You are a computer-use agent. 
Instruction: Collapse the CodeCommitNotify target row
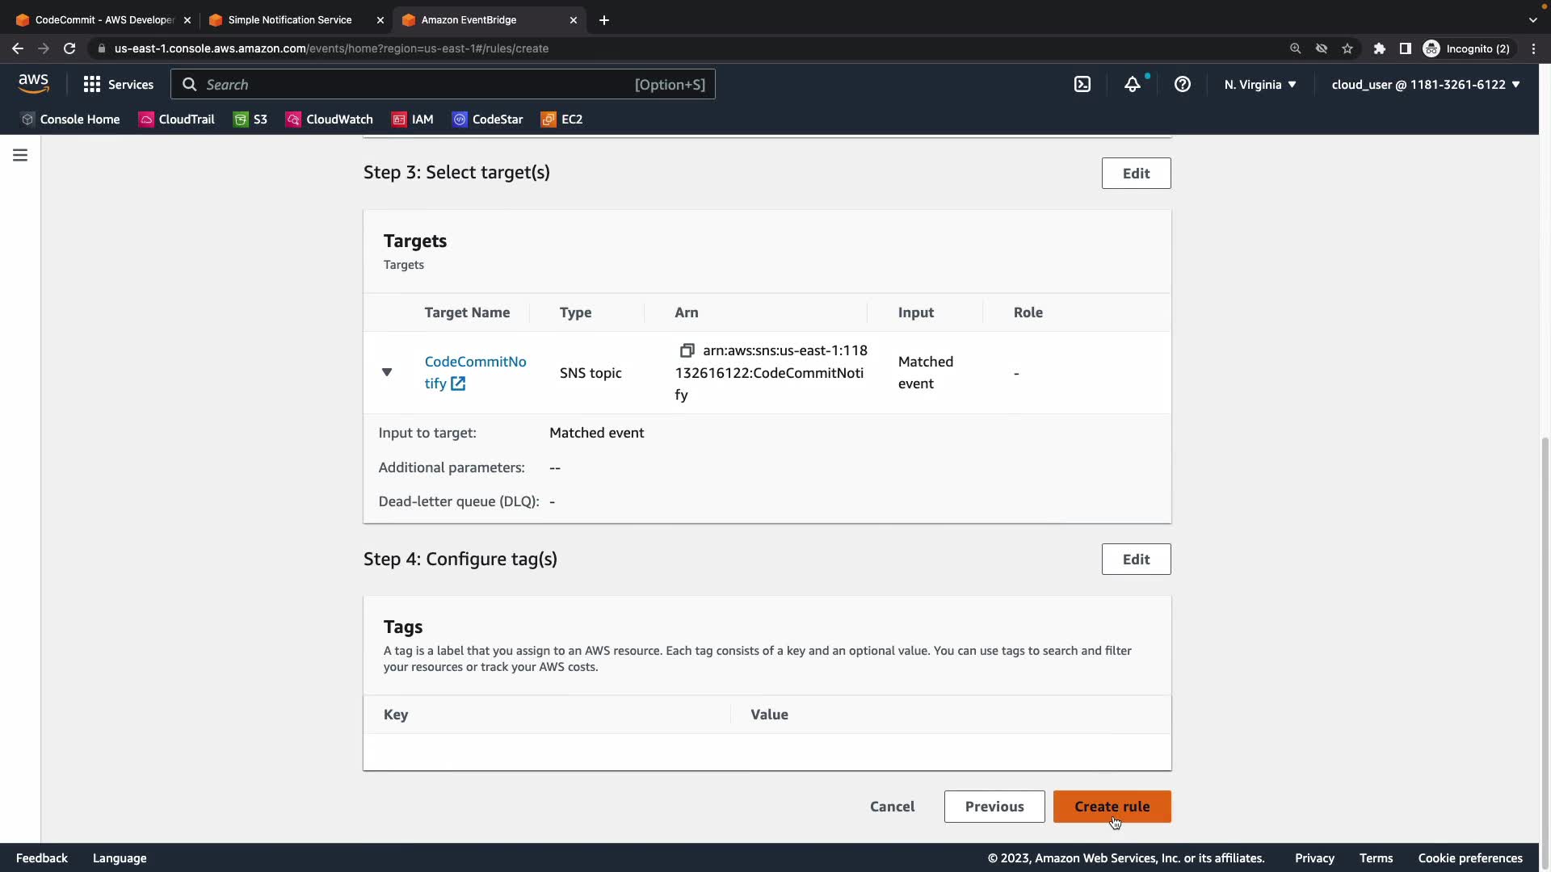click(387, 372)
